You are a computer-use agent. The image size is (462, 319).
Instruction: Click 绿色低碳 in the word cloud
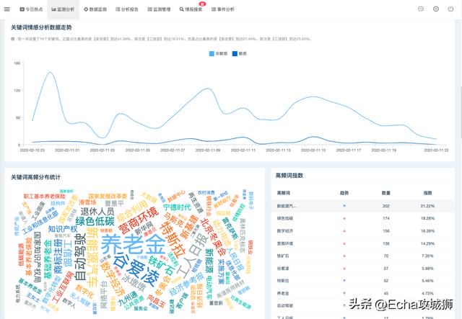[x=95, y=221]
